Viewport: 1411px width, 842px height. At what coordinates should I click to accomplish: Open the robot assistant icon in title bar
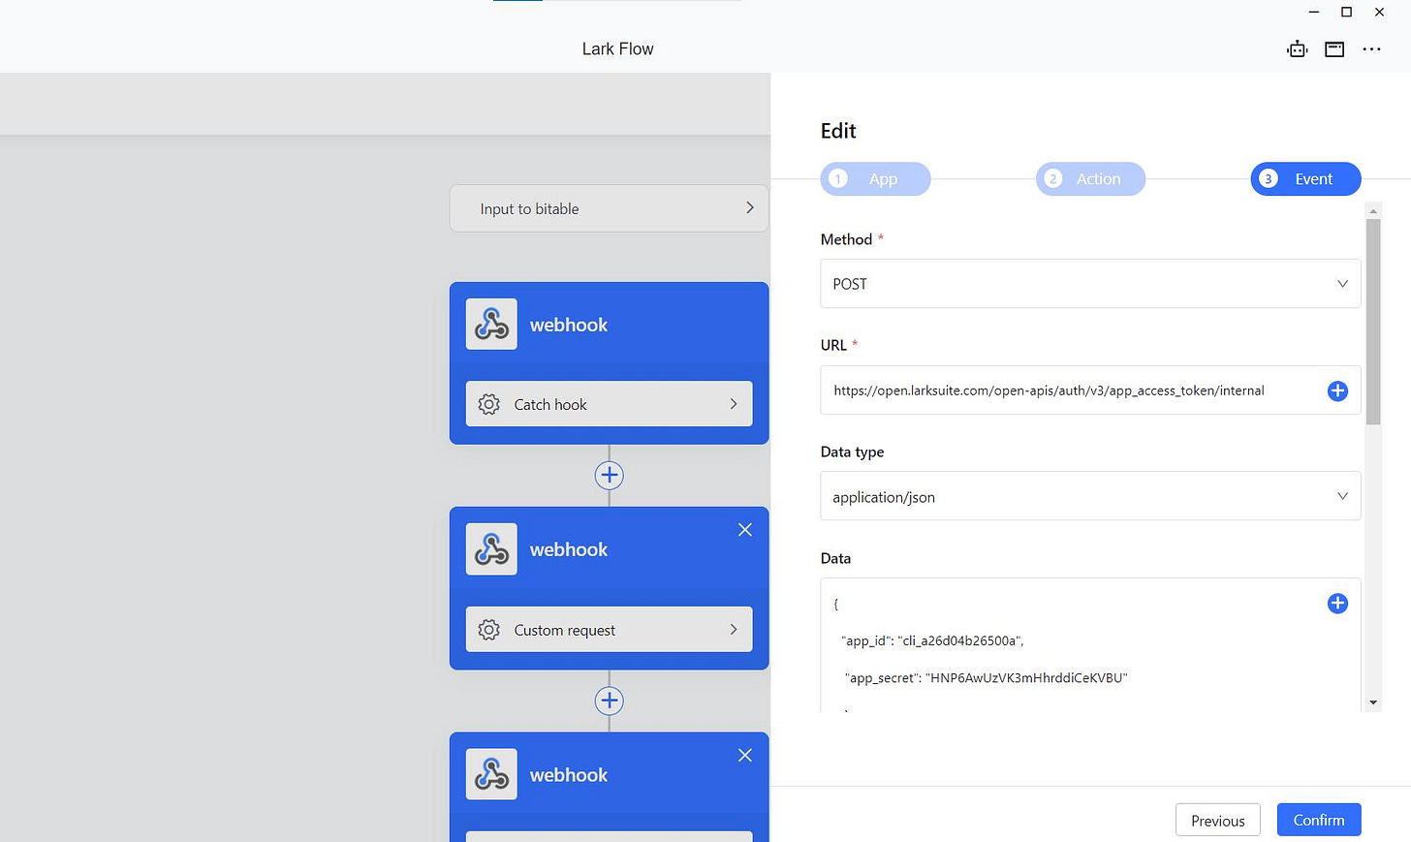pos(1297,49)
